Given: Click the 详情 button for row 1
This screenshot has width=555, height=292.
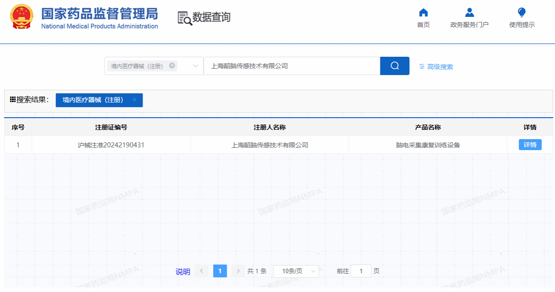Looking at the screenshot, I should (x=530, y=145).
